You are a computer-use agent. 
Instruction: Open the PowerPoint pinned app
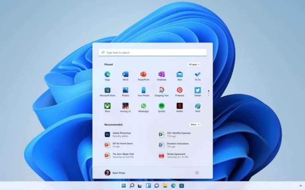point(143,75)
